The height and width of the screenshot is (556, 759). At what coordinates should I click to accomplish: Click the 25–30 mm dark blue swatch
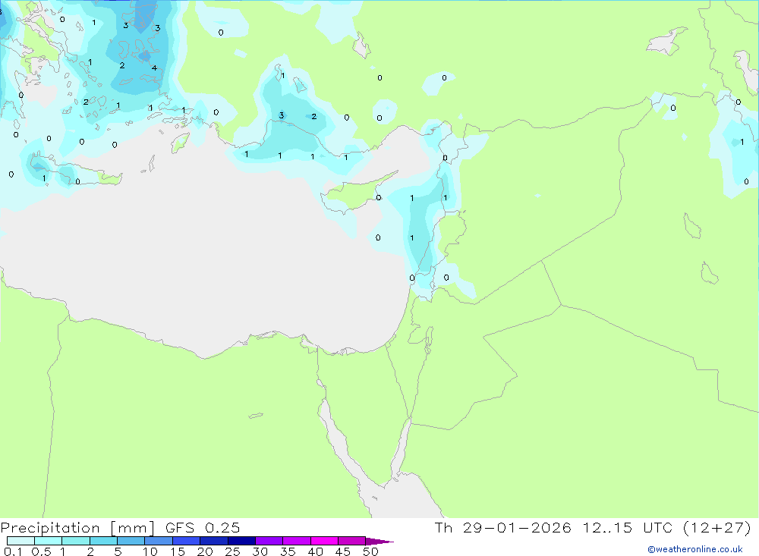coord(241,541)
